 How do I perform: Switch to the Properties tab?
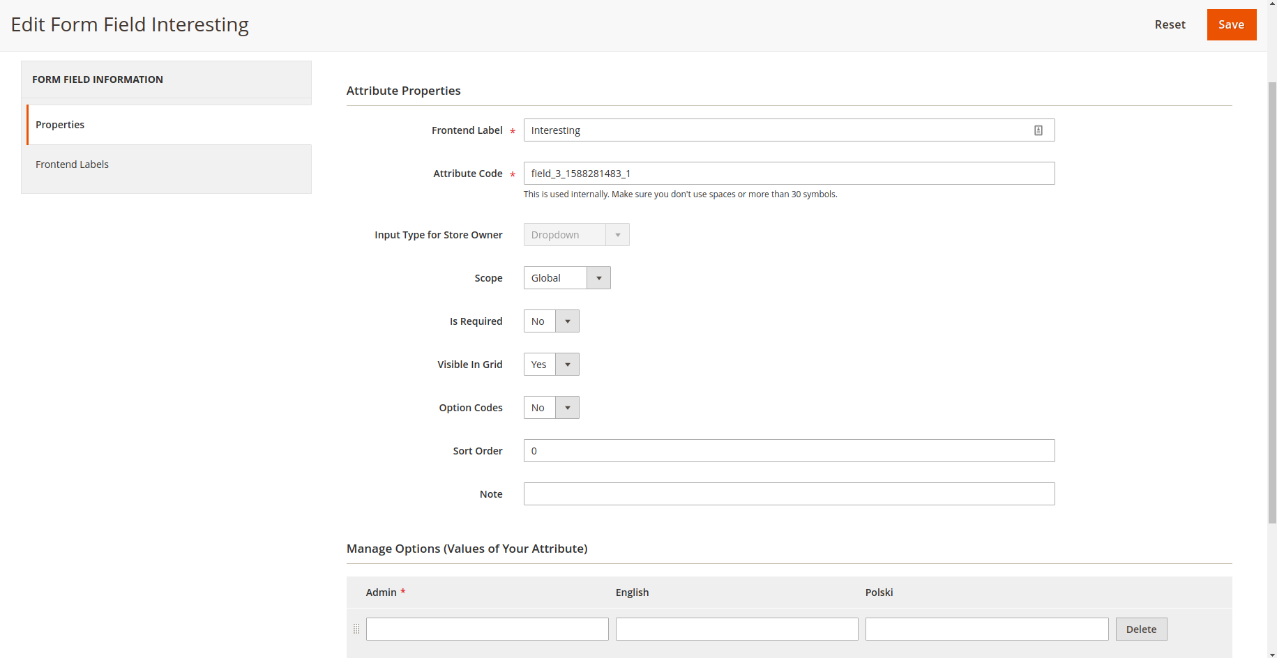click(x=60, y=125)
